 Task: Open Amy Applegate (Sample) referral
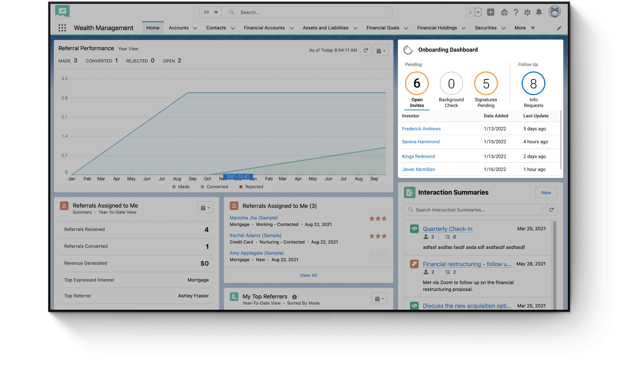point(256,253)
